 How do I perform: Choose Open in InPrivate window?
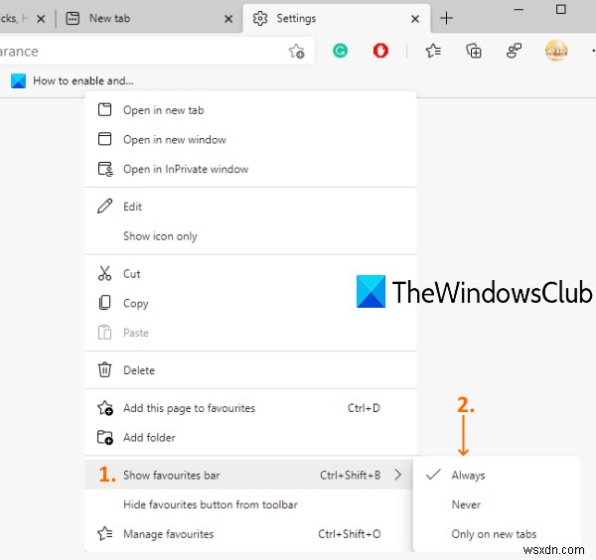[250, 169]
